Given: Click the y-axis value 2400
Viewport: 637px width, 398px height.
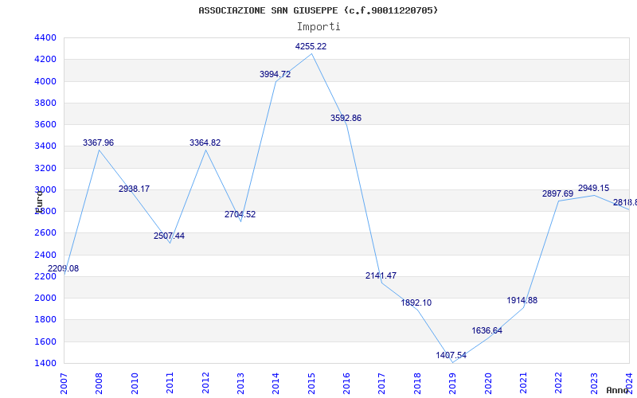Looking at the screenshot, I should pos(45,255).
